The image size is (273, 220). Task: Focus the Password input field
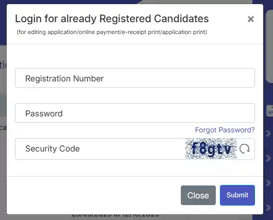(x=135, y=113)
